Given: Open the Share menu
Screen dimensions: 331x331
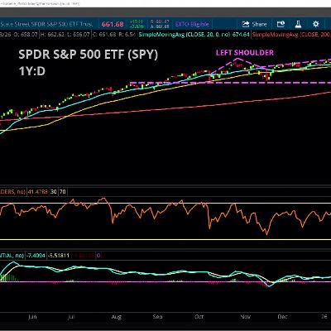Looking at the screenshot, I should pos(254,24).
